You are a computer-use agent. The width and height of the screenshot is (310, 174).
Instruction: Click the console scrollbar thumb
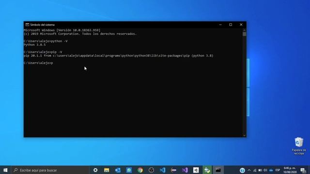[x=244, y=34]
